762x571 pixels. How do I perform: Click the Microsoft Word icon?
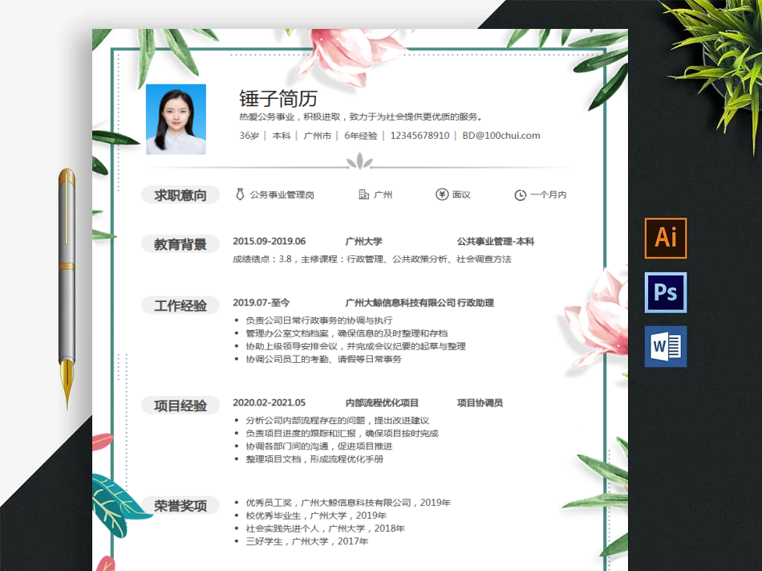tap(665, 346)
